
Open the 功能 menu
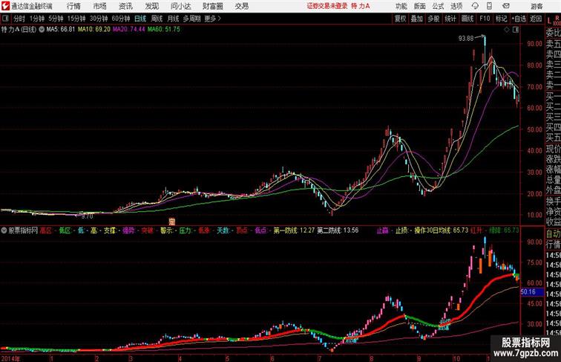(x=401, y=6)
